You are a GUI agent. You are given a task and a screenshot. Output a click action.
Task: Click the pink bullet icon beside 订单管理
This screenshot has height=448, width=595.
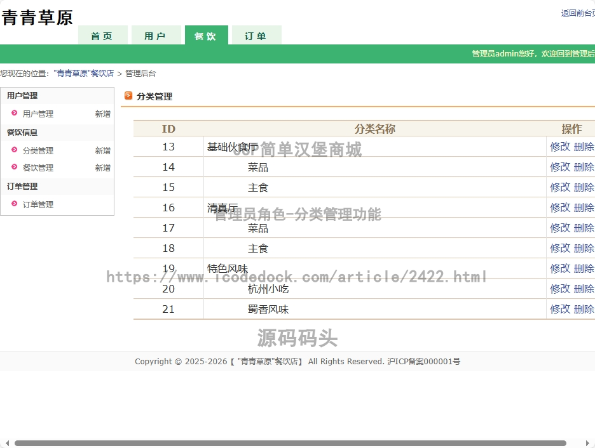click(15, 203)
